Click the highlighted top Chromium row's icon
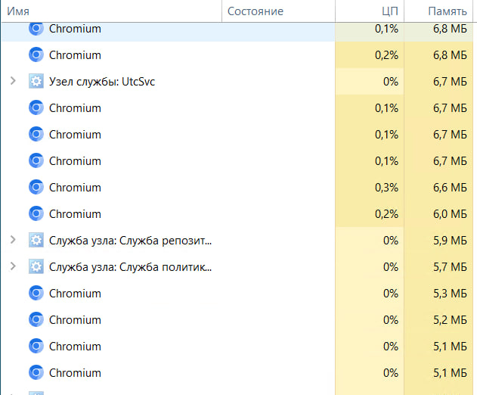The width and height of the screenshot is (477, 395). click(x=36, y=29)
